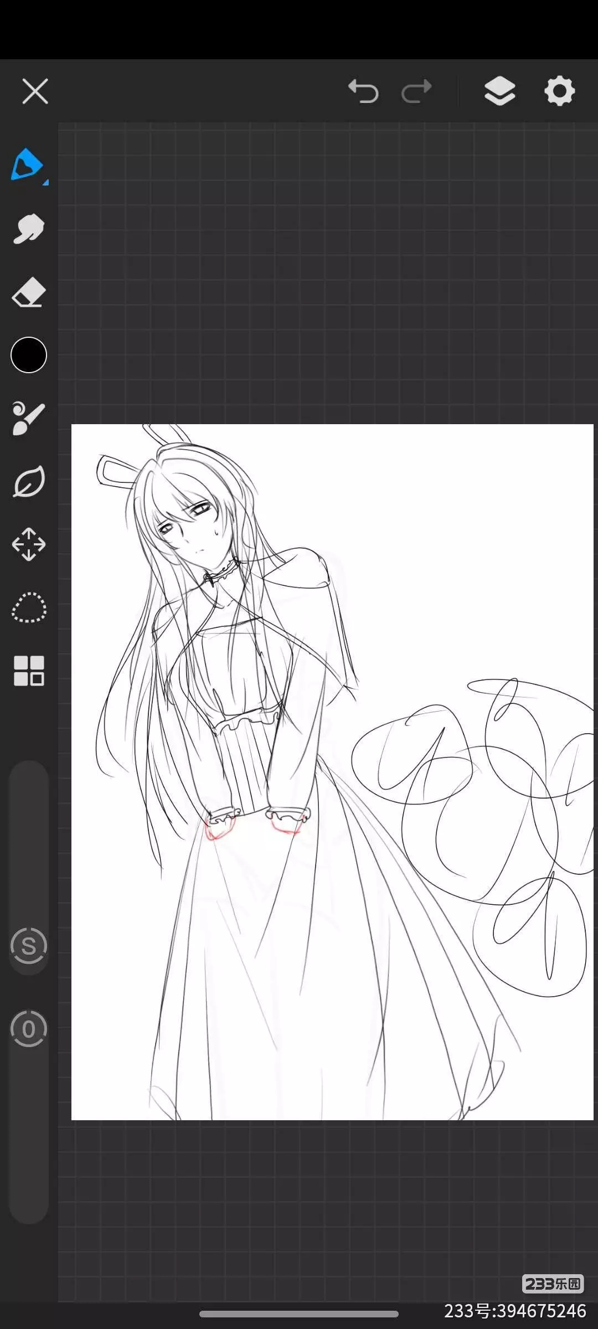Open settings with the gear icon
This screenshot has width=598, height=1329.
click(559, 91)
